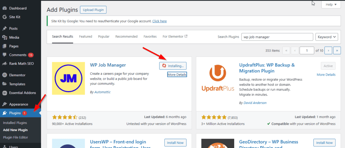Click the Plugins update badge 1
The width and height of the screenshot is (345, 148).
(x=24, y=113)
